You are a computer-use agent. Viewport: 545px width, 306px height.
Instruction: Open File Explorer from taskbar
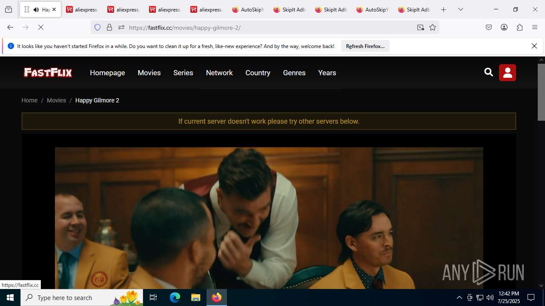[195, 297]
